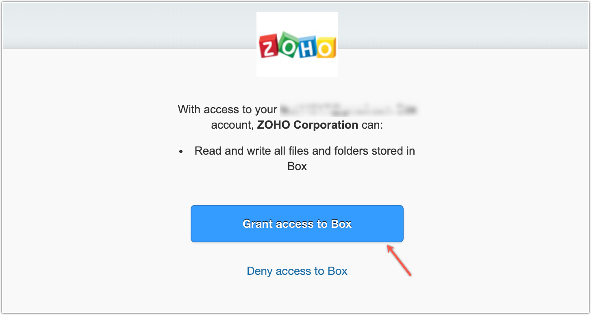Image resolution: width=591 pixels, height=315 pixels.
Task: Click the red arrow annotation
Action: (399, 260)
